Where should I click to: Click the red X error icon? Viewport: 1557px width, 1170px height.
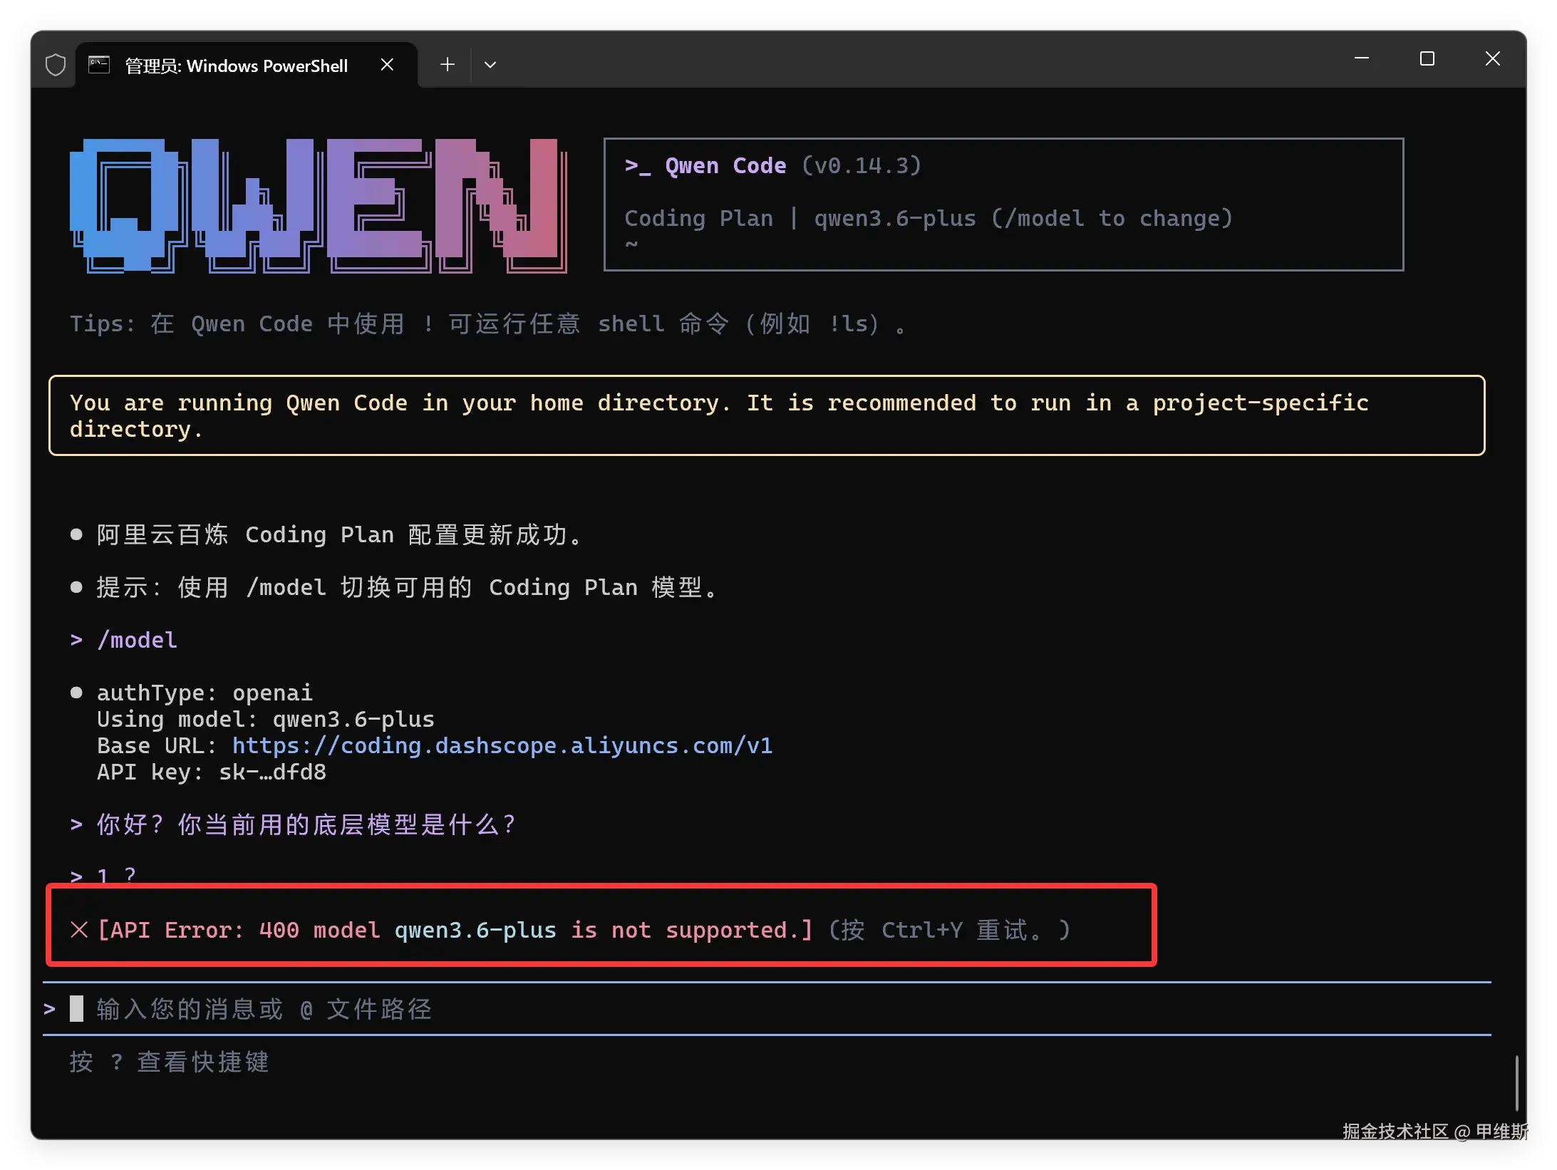pyautogui.click(x=79, y=930)
